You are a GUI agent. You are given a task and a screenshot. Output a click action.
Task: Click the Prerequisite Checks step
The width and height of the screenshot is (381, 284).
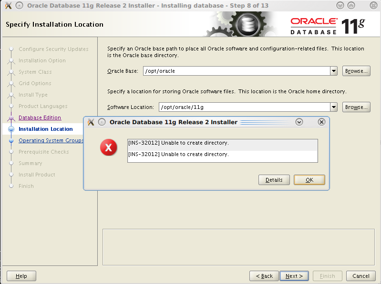point(44,152)
